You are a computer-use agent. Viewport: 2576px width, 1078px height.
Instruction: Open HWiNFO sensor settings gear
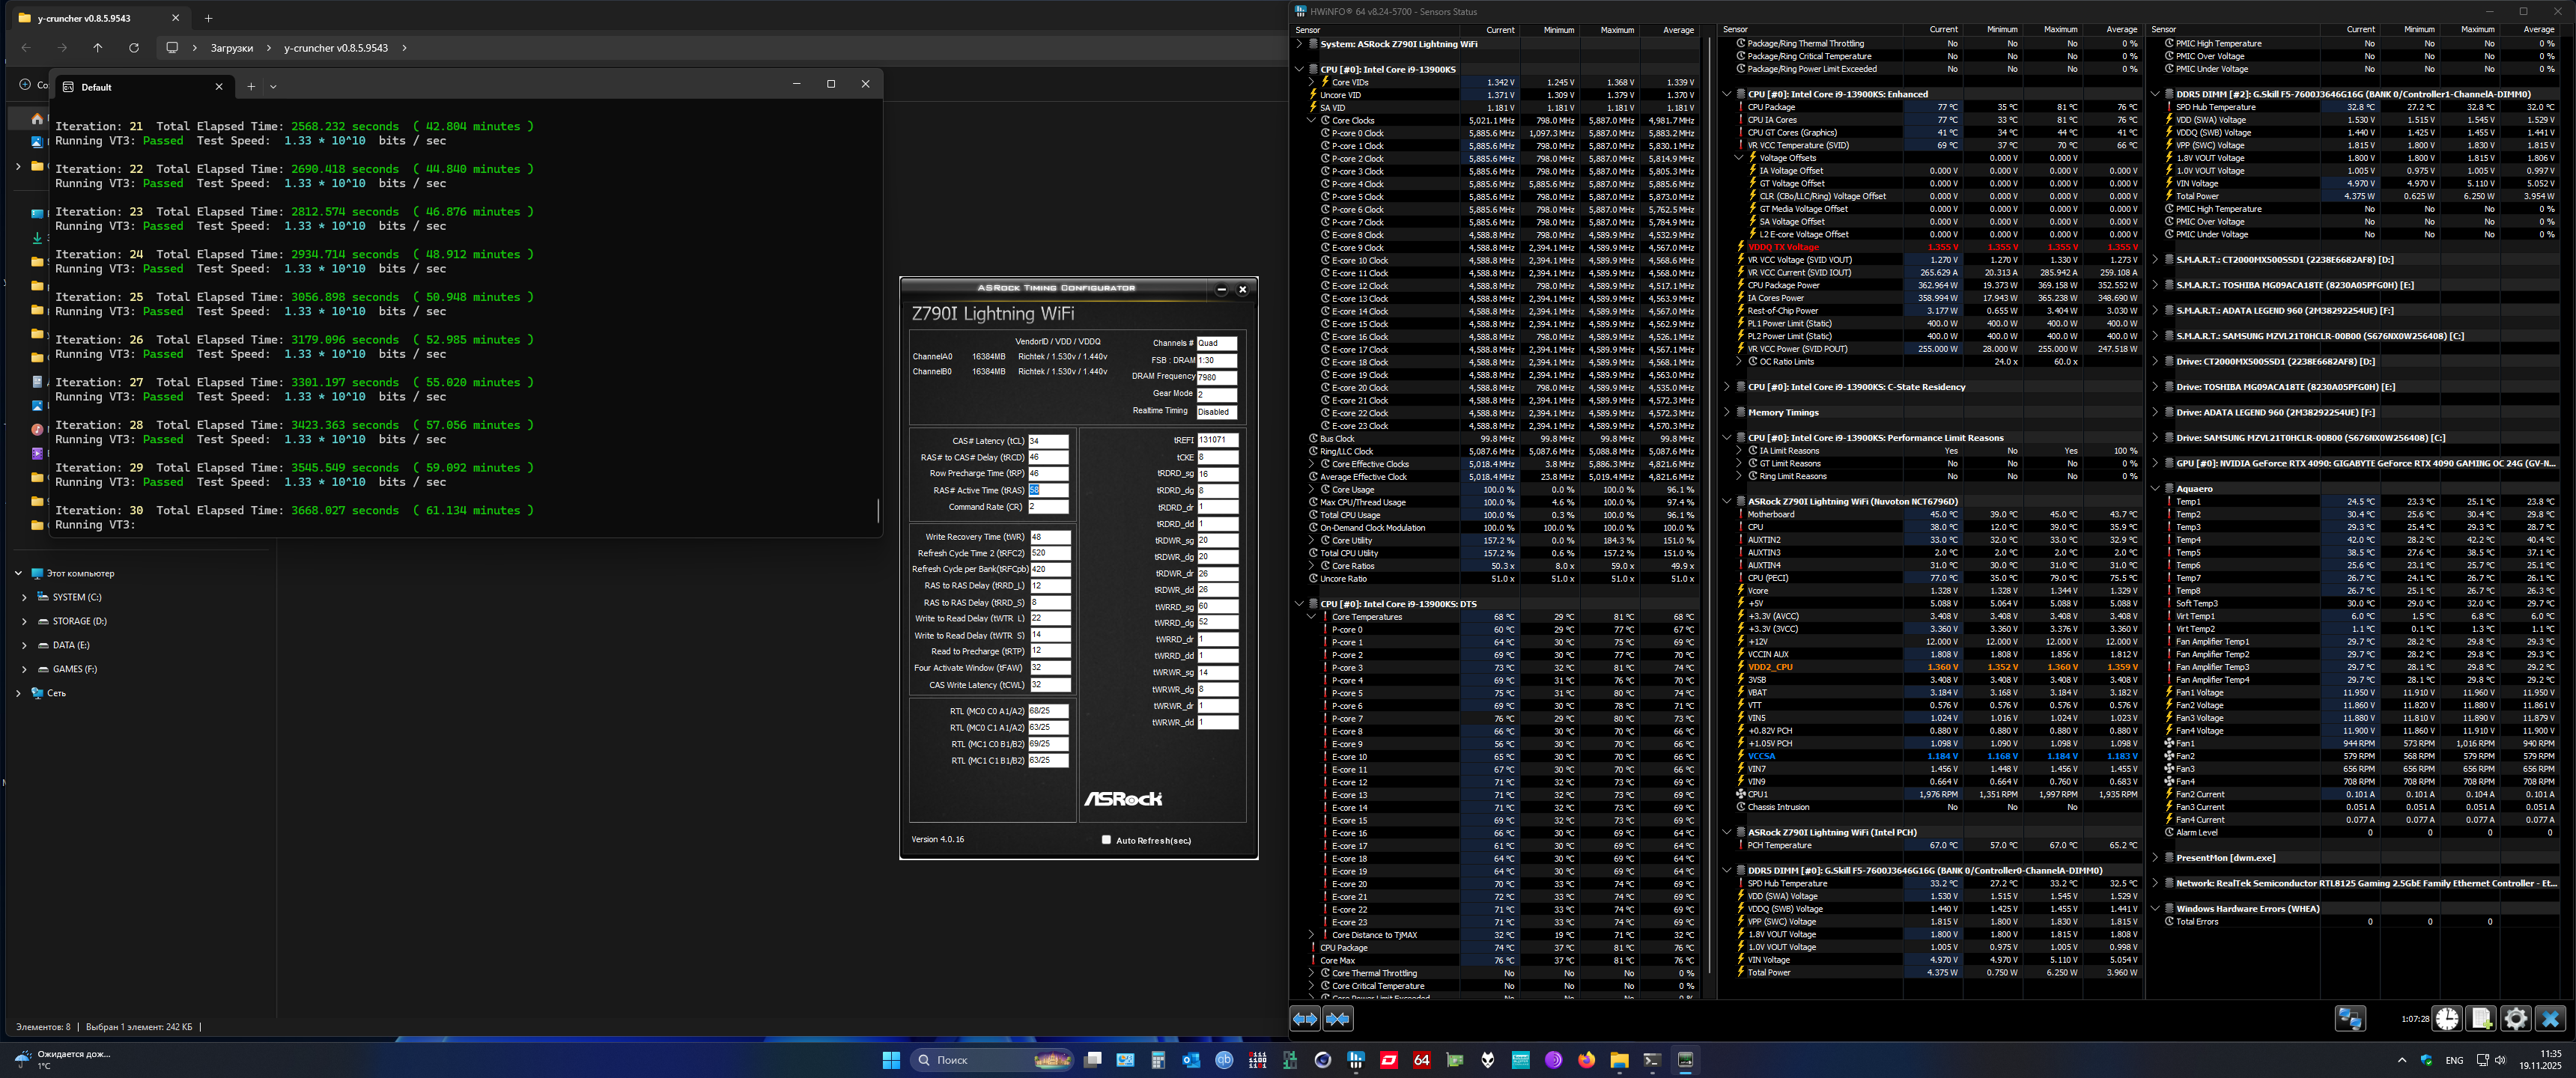point(2516,1019)
